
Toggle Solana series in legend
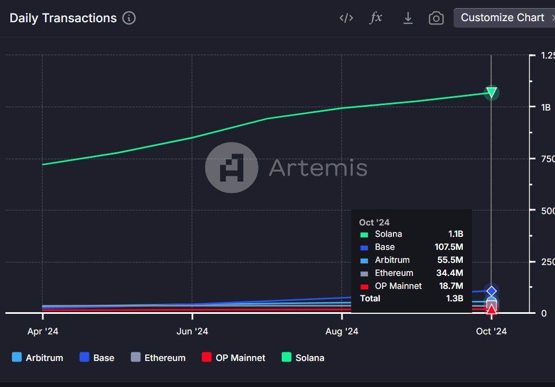(x=303, y=358)
